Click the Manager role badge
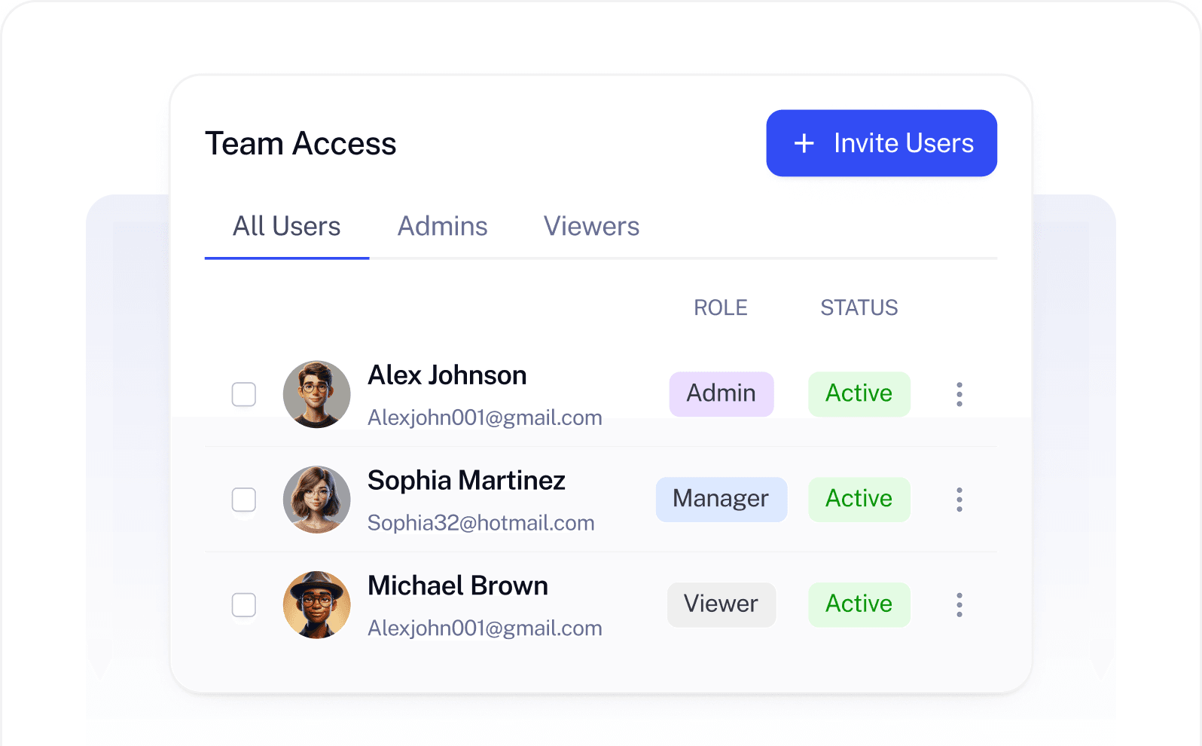The width and height of the screenshot is (1202, 746). tap(722, 500)
